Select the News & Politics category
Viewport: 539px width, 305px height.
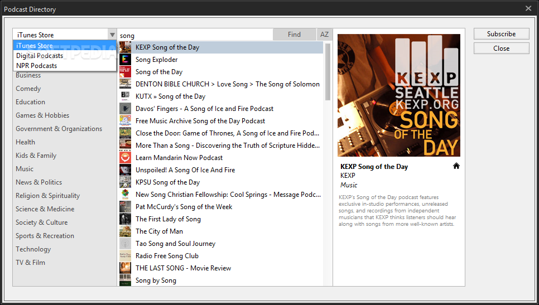pos(38,182)
